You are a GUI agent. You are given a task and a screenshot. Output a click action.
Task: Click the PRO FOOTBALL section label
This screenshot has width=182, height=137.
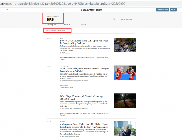pos(64,66)
